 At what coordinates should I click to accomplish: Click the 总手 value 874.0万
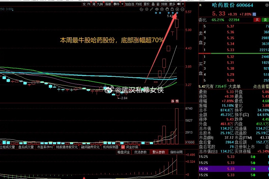(227, 110)
